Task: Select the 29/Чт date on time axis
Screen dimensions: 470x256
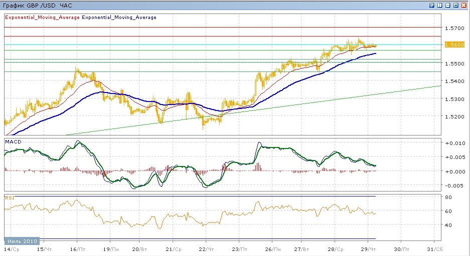Action: click(368, 248)
